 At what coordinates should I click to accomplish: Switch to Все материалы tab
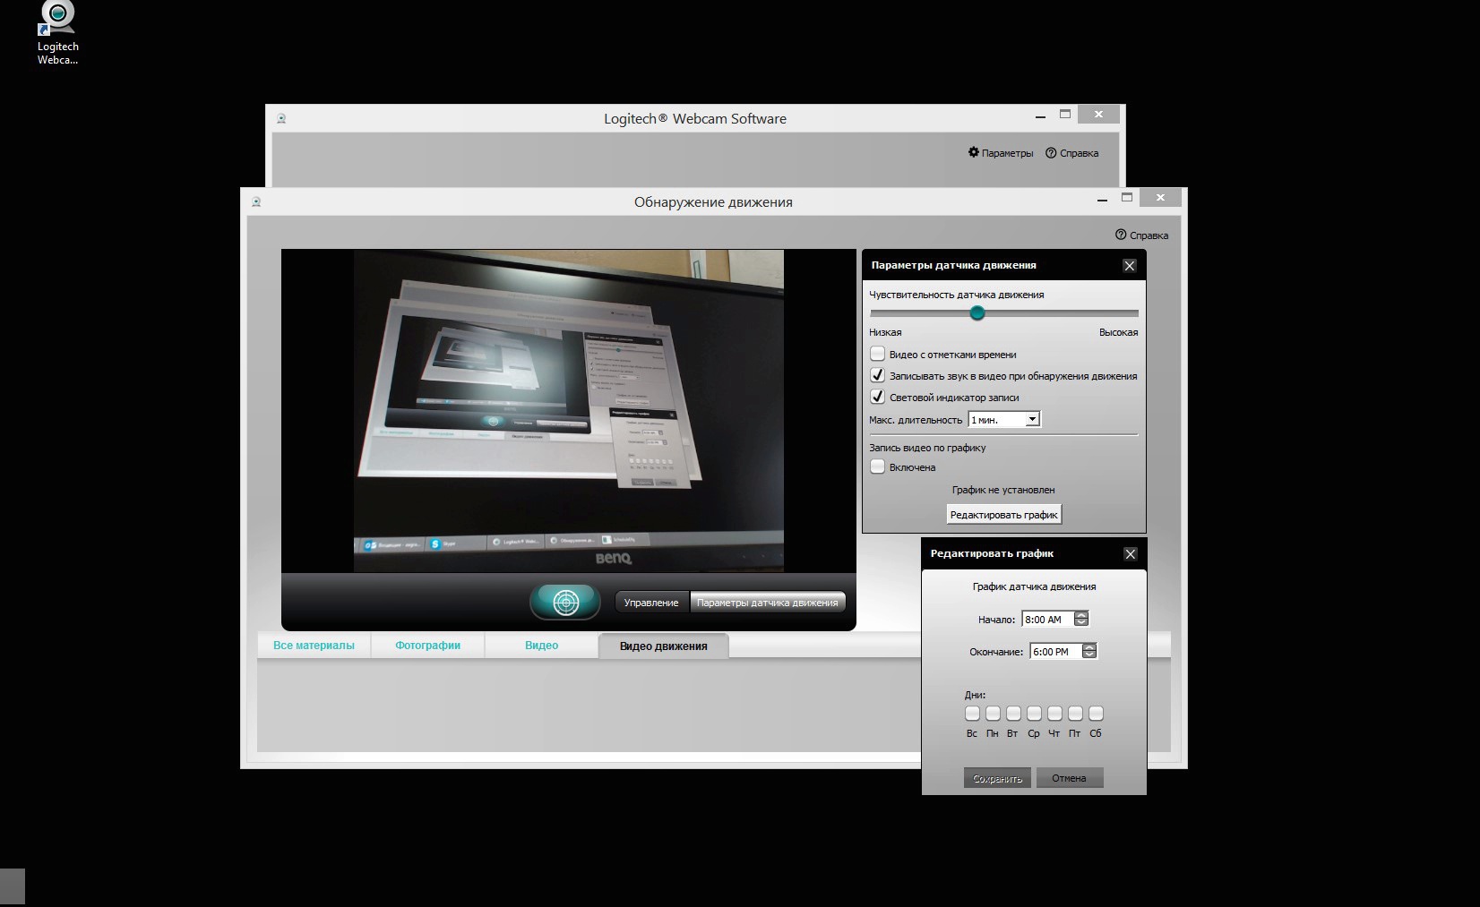(x=314, y=646)
